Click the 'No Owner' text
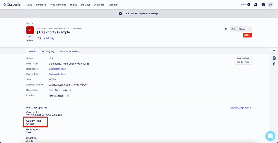 pyautogui.click(x=78, y=28)
